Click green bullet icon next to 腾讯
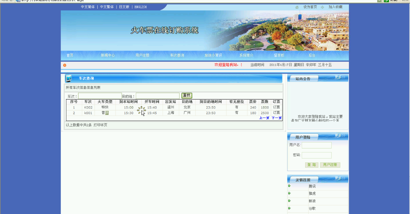 pos(289,186)
